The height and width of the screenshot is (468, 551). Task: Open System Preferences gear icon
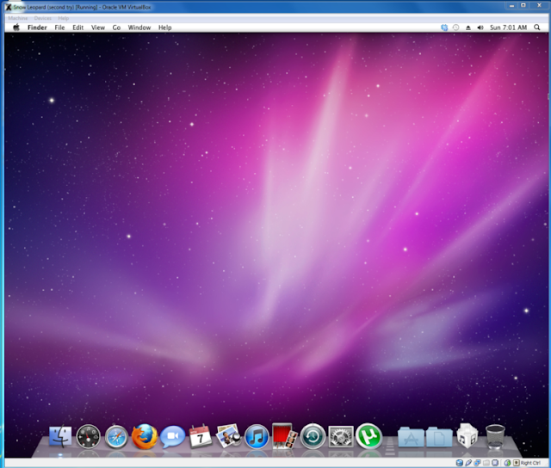tap(341, 437)
